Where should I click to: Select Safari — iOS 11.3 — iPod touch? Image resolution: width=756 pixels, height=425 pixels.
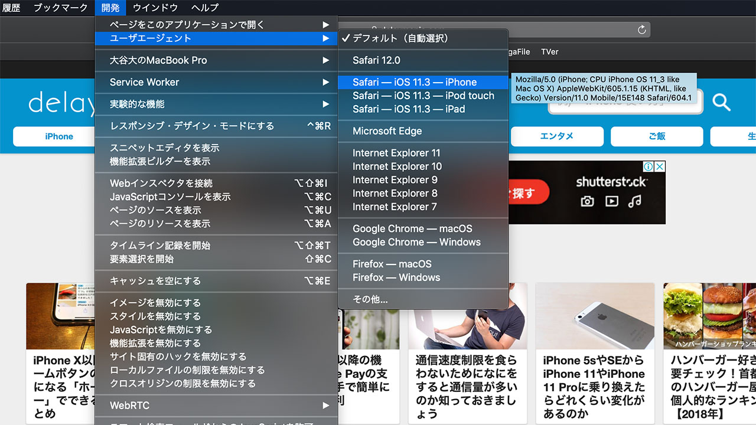coord(423,96)
